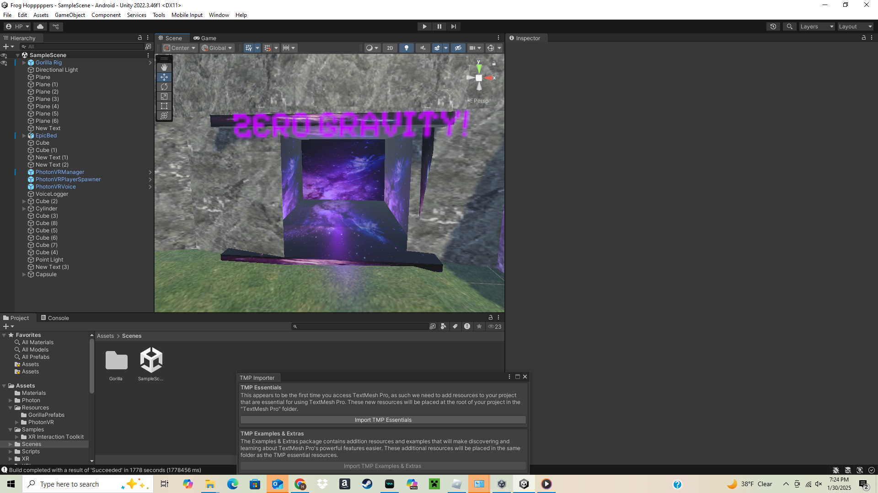878x493 pixels.
Task: Select the Scale tool
Action: [164, 96]
